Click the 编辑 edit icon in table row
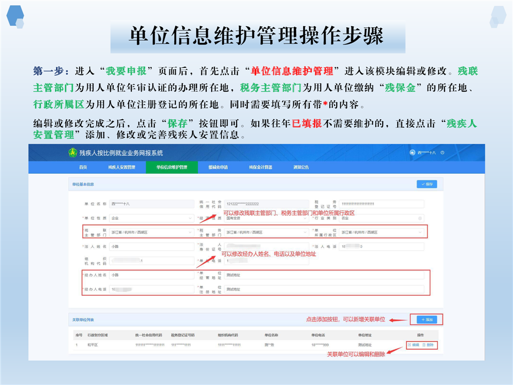This screenshot has width=513, height=385. point(409,345)
